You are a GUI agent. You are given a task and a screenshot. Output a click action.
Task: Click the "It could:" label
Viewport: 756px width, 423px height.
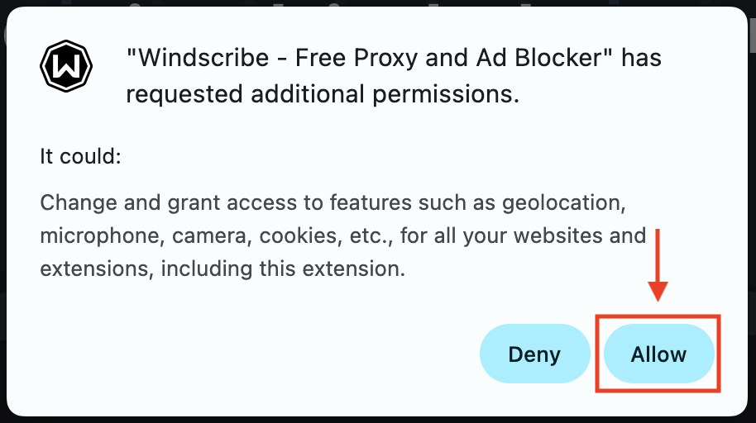point(80,156)
